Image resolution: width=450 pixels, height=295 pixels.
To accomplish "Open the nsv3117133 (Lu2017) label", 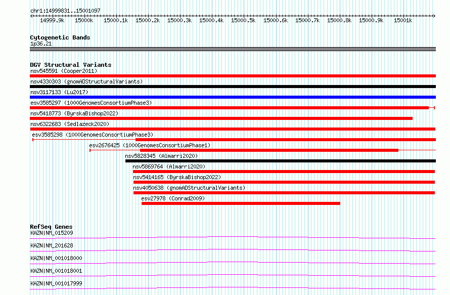I will 59,92.
